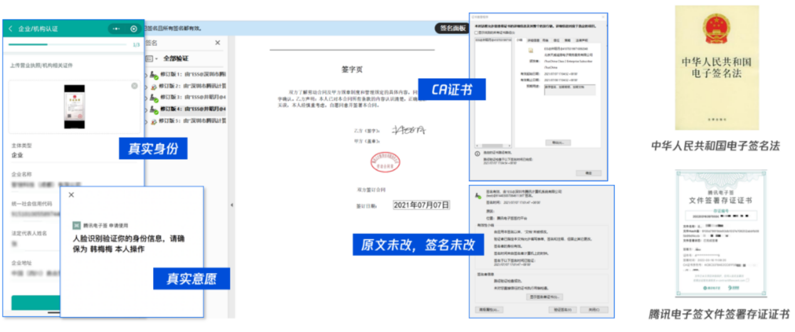Tap the mini-program capsule close circle icon
Image resolution: width=795 pixels, height=332 pixels.
134,29
